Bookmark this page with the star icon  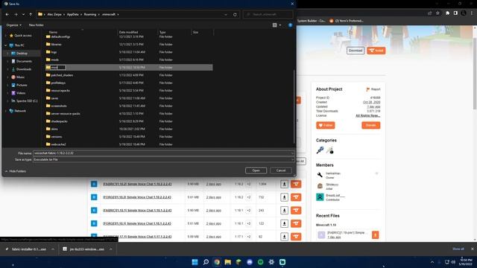point(437,13)
